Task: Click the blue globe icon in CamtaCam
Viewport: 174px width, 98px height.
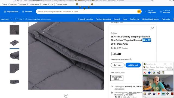Action: tap(149, 73)
